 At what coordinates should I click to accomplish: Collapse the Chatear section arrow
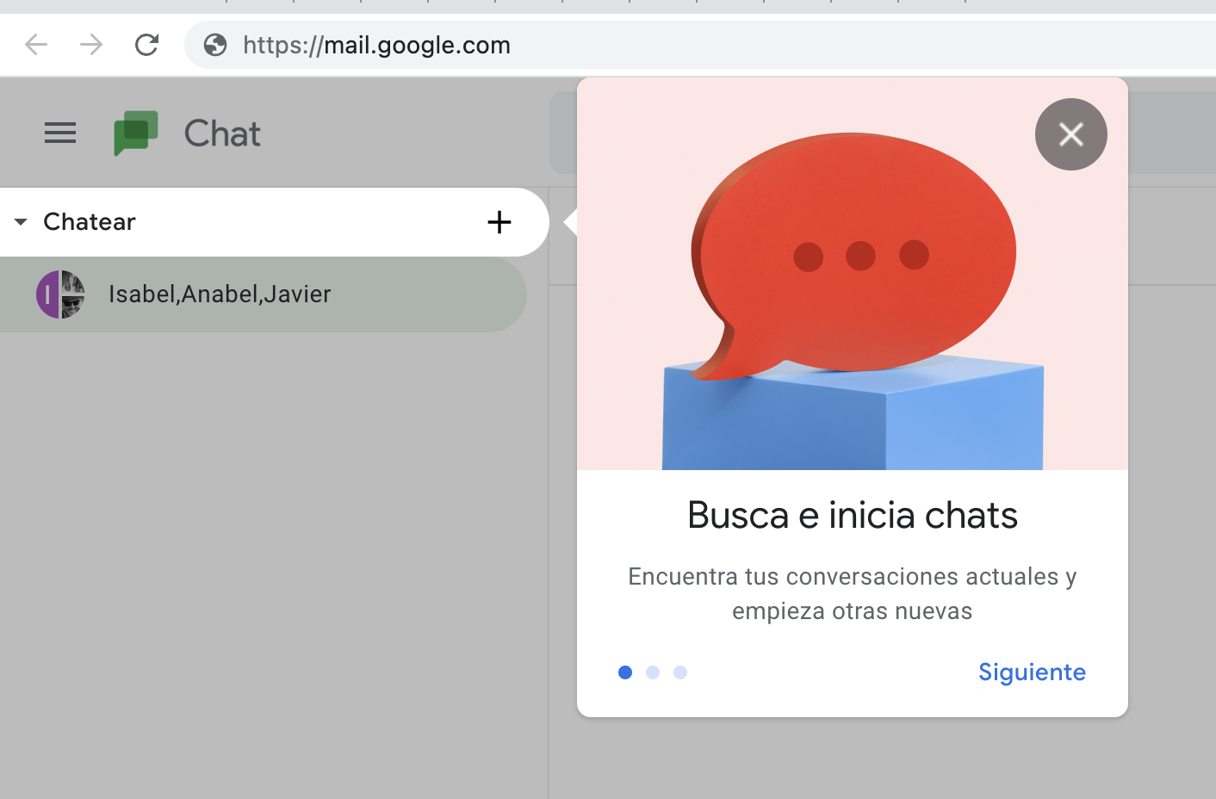coord(21,222)
